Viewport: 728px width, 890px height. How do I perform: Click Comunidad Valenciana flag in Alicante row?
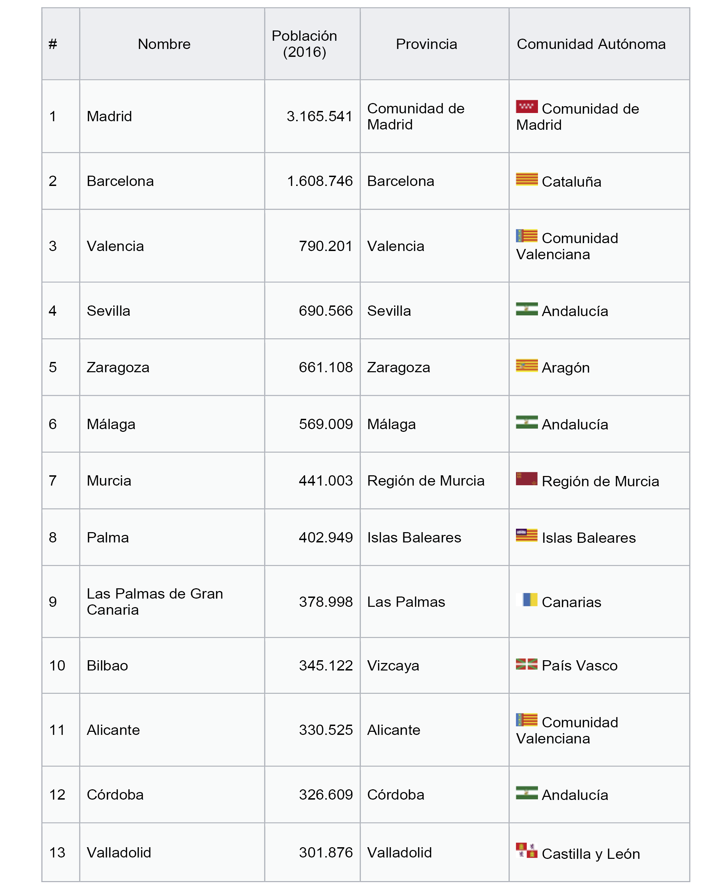526,720
